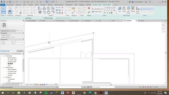Collapse the 3D Views tree node
Viewport: 169px width, 95px height.
tap(3, 77)
